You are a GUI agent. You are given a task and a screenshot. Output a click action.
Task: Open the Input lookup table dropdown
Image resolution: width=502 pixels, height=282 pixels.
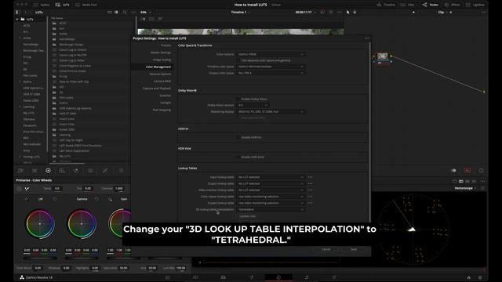(x=271, y=177)
